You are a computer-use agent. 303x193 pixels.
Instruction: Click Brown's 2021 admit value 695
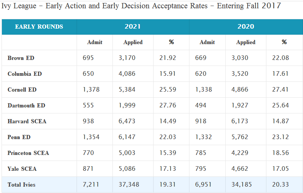(x=88, y=58)
